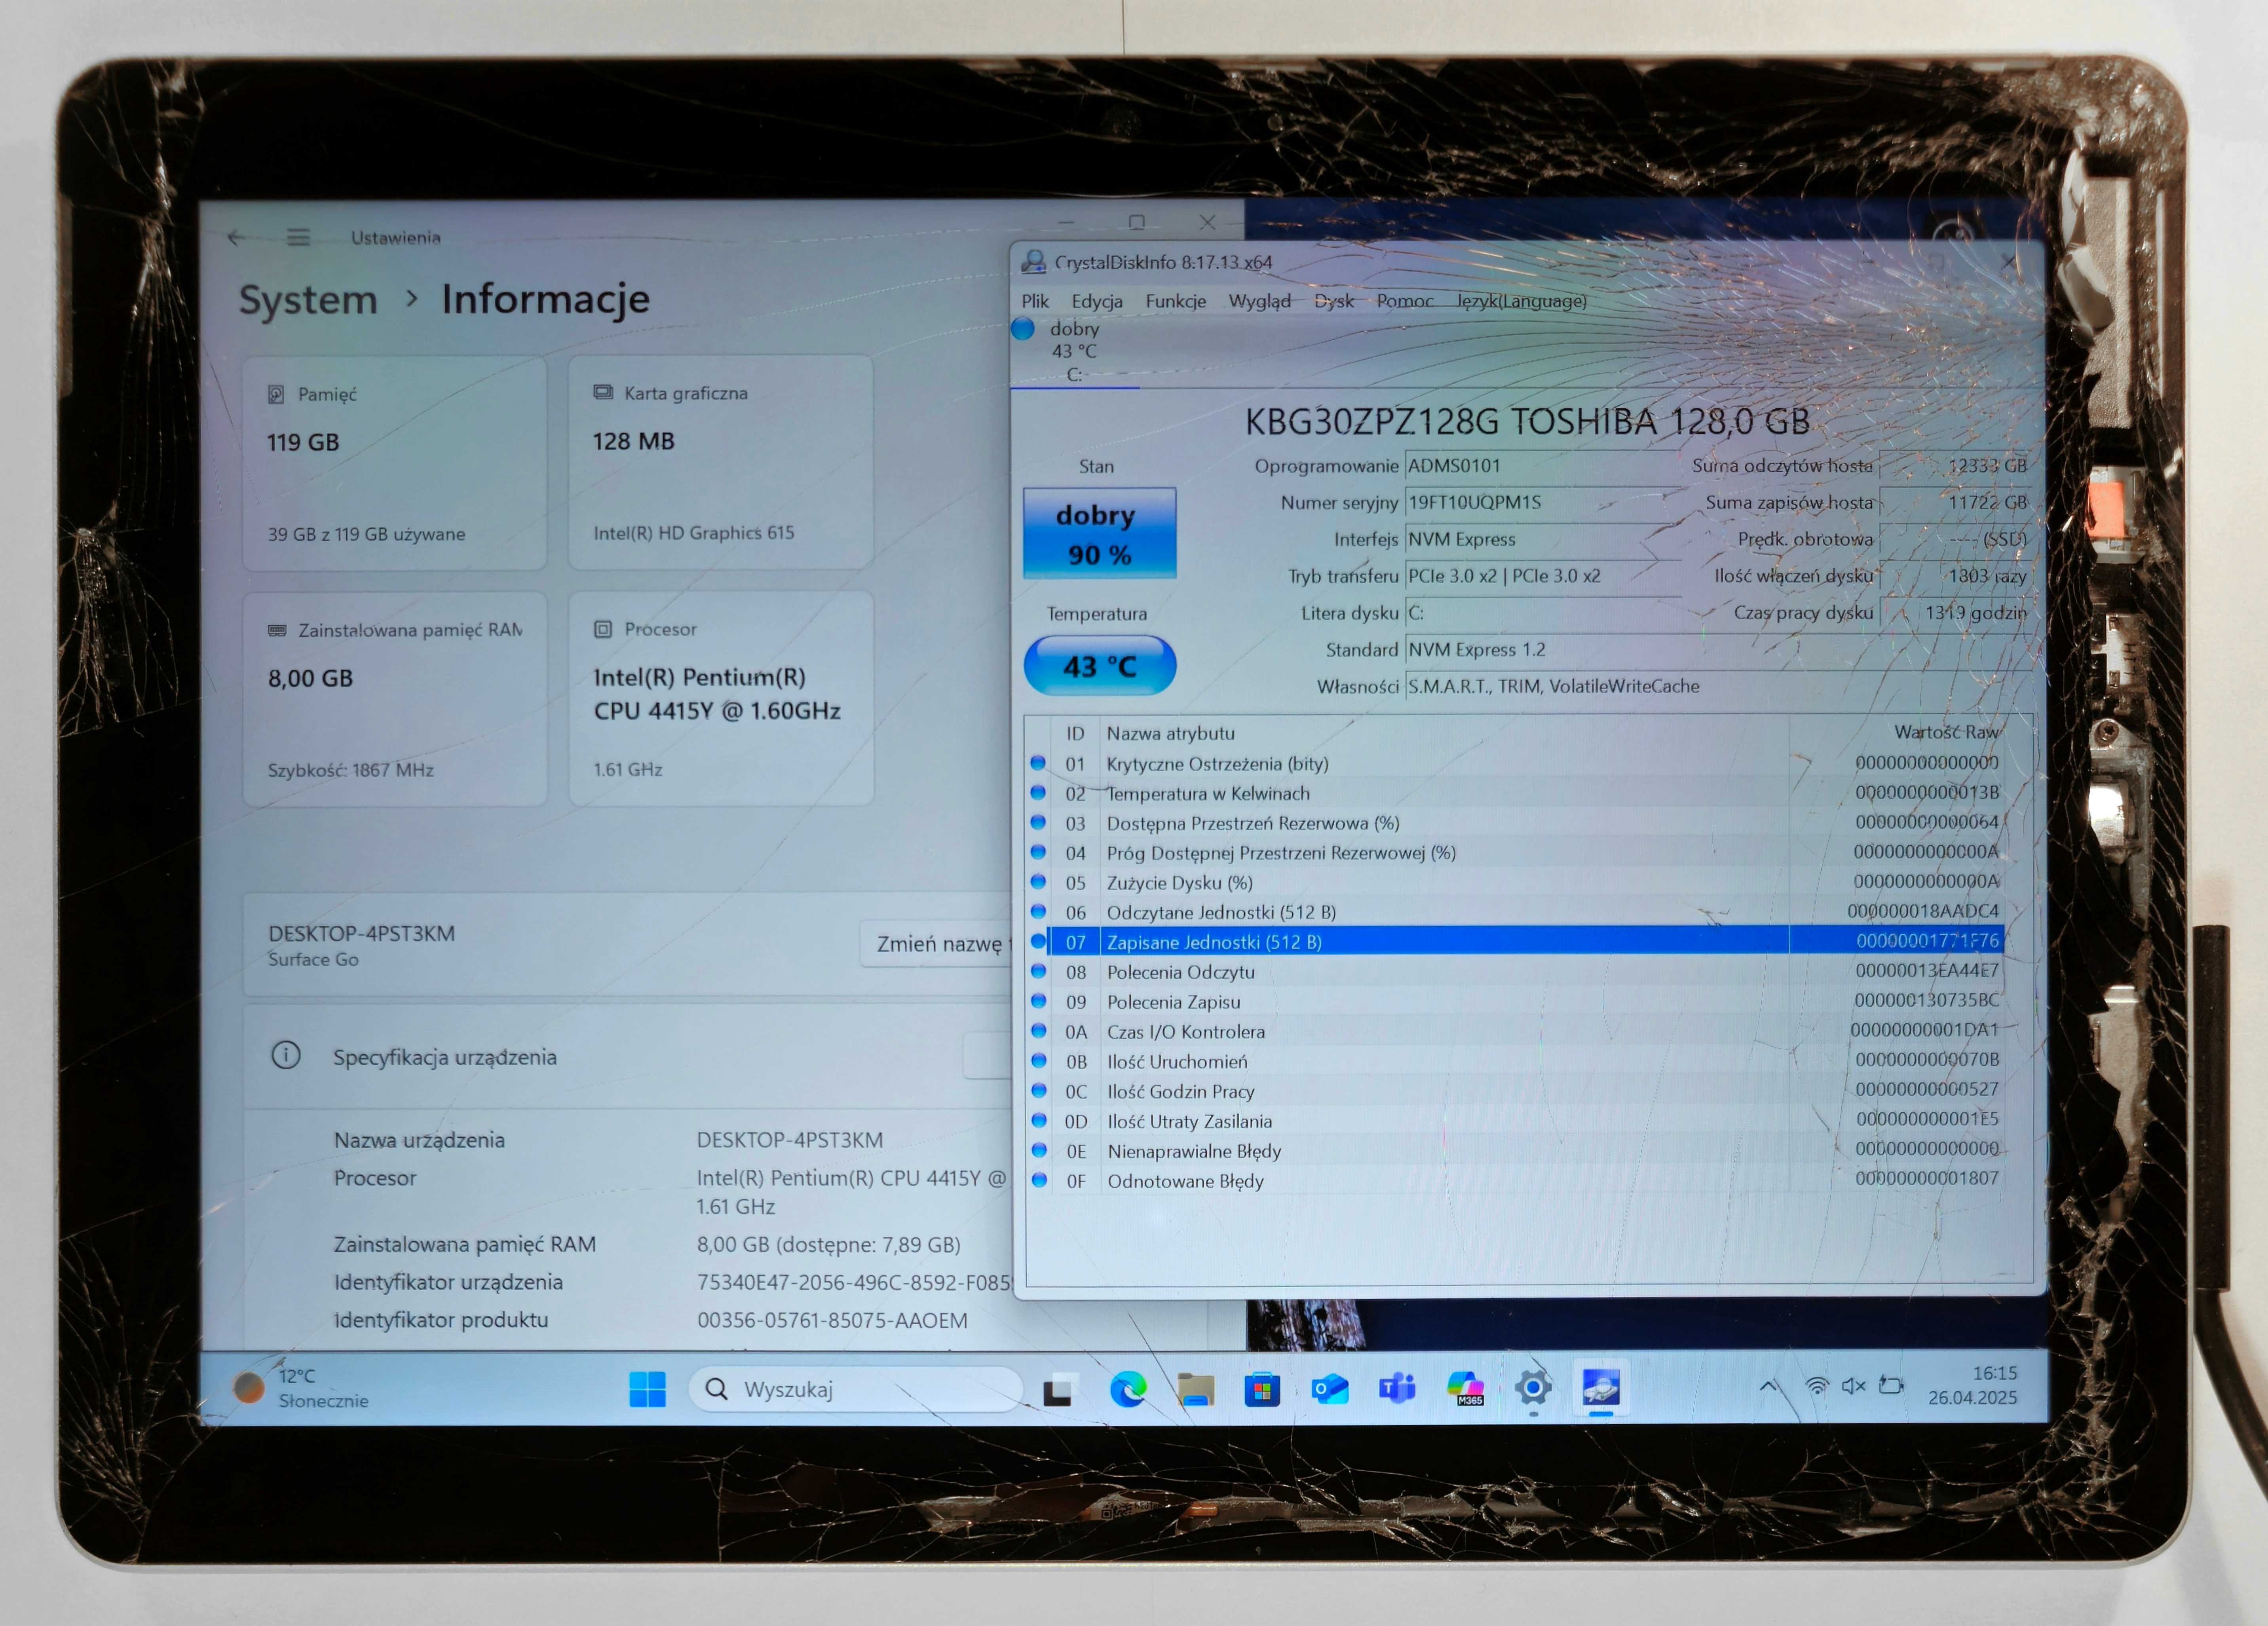Viewport: 2268px width, 1626px height.
Task: Click the Specyfikacja urządzenia info icon
Action: pyautogui.click(x=286, y=1055)
